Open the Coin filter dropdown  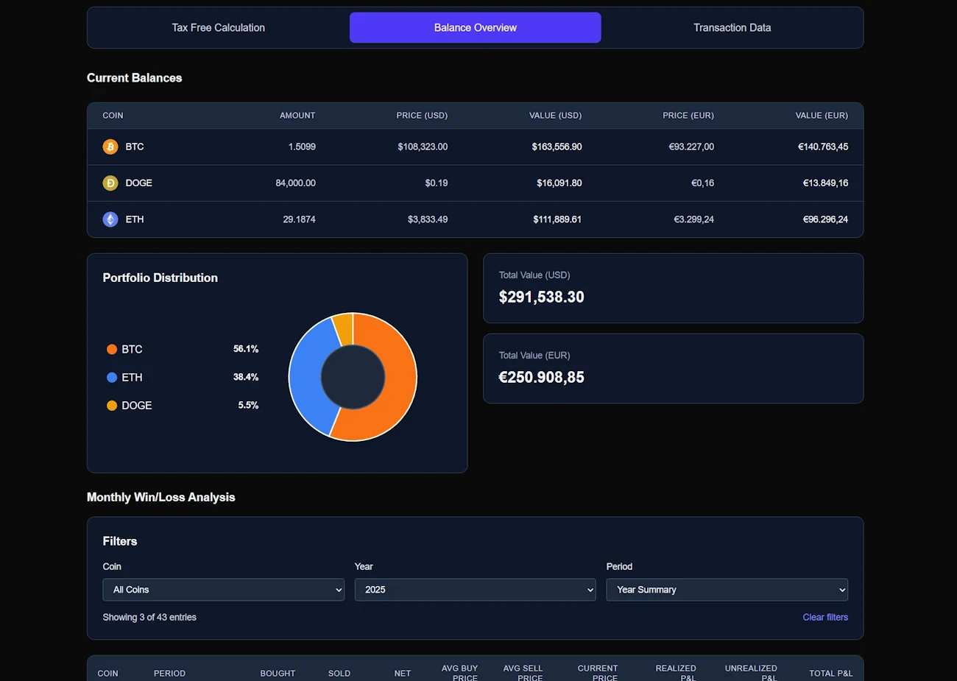223,589
